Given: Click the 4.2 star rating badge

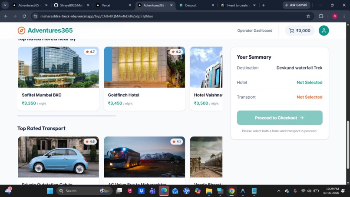Looking at the screenshot, I should [x=176, y=52].
